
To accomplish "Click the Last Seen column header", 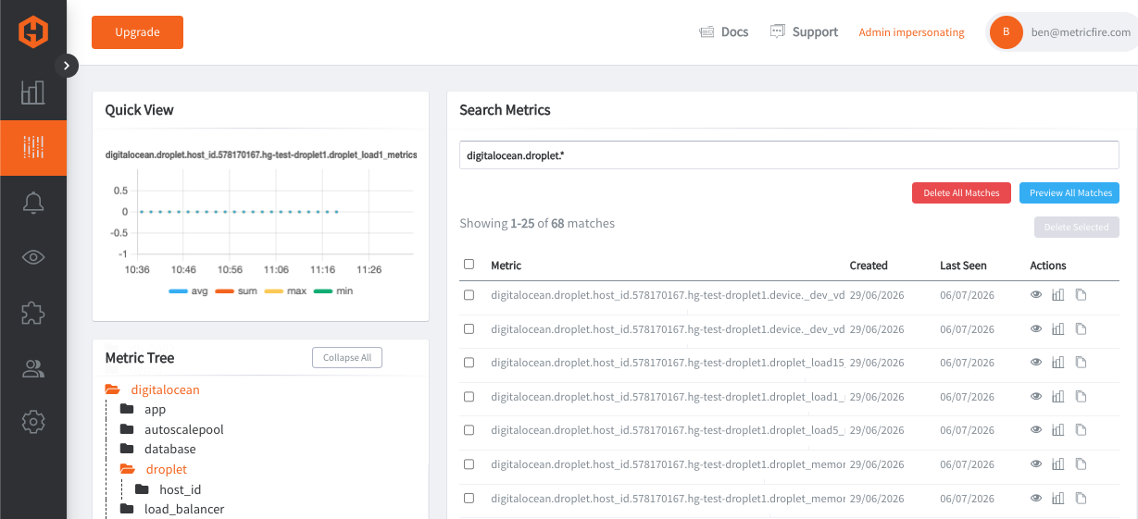I will 963,266.
